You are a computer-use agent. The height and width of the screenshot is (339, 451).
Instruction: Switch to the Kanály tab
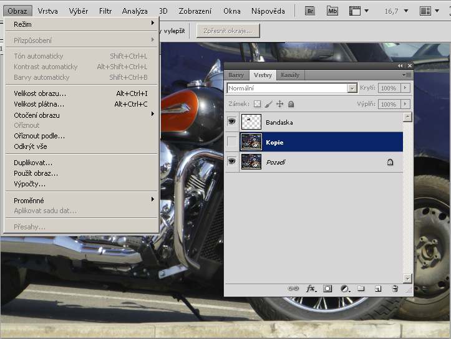(x=290, y=75)
